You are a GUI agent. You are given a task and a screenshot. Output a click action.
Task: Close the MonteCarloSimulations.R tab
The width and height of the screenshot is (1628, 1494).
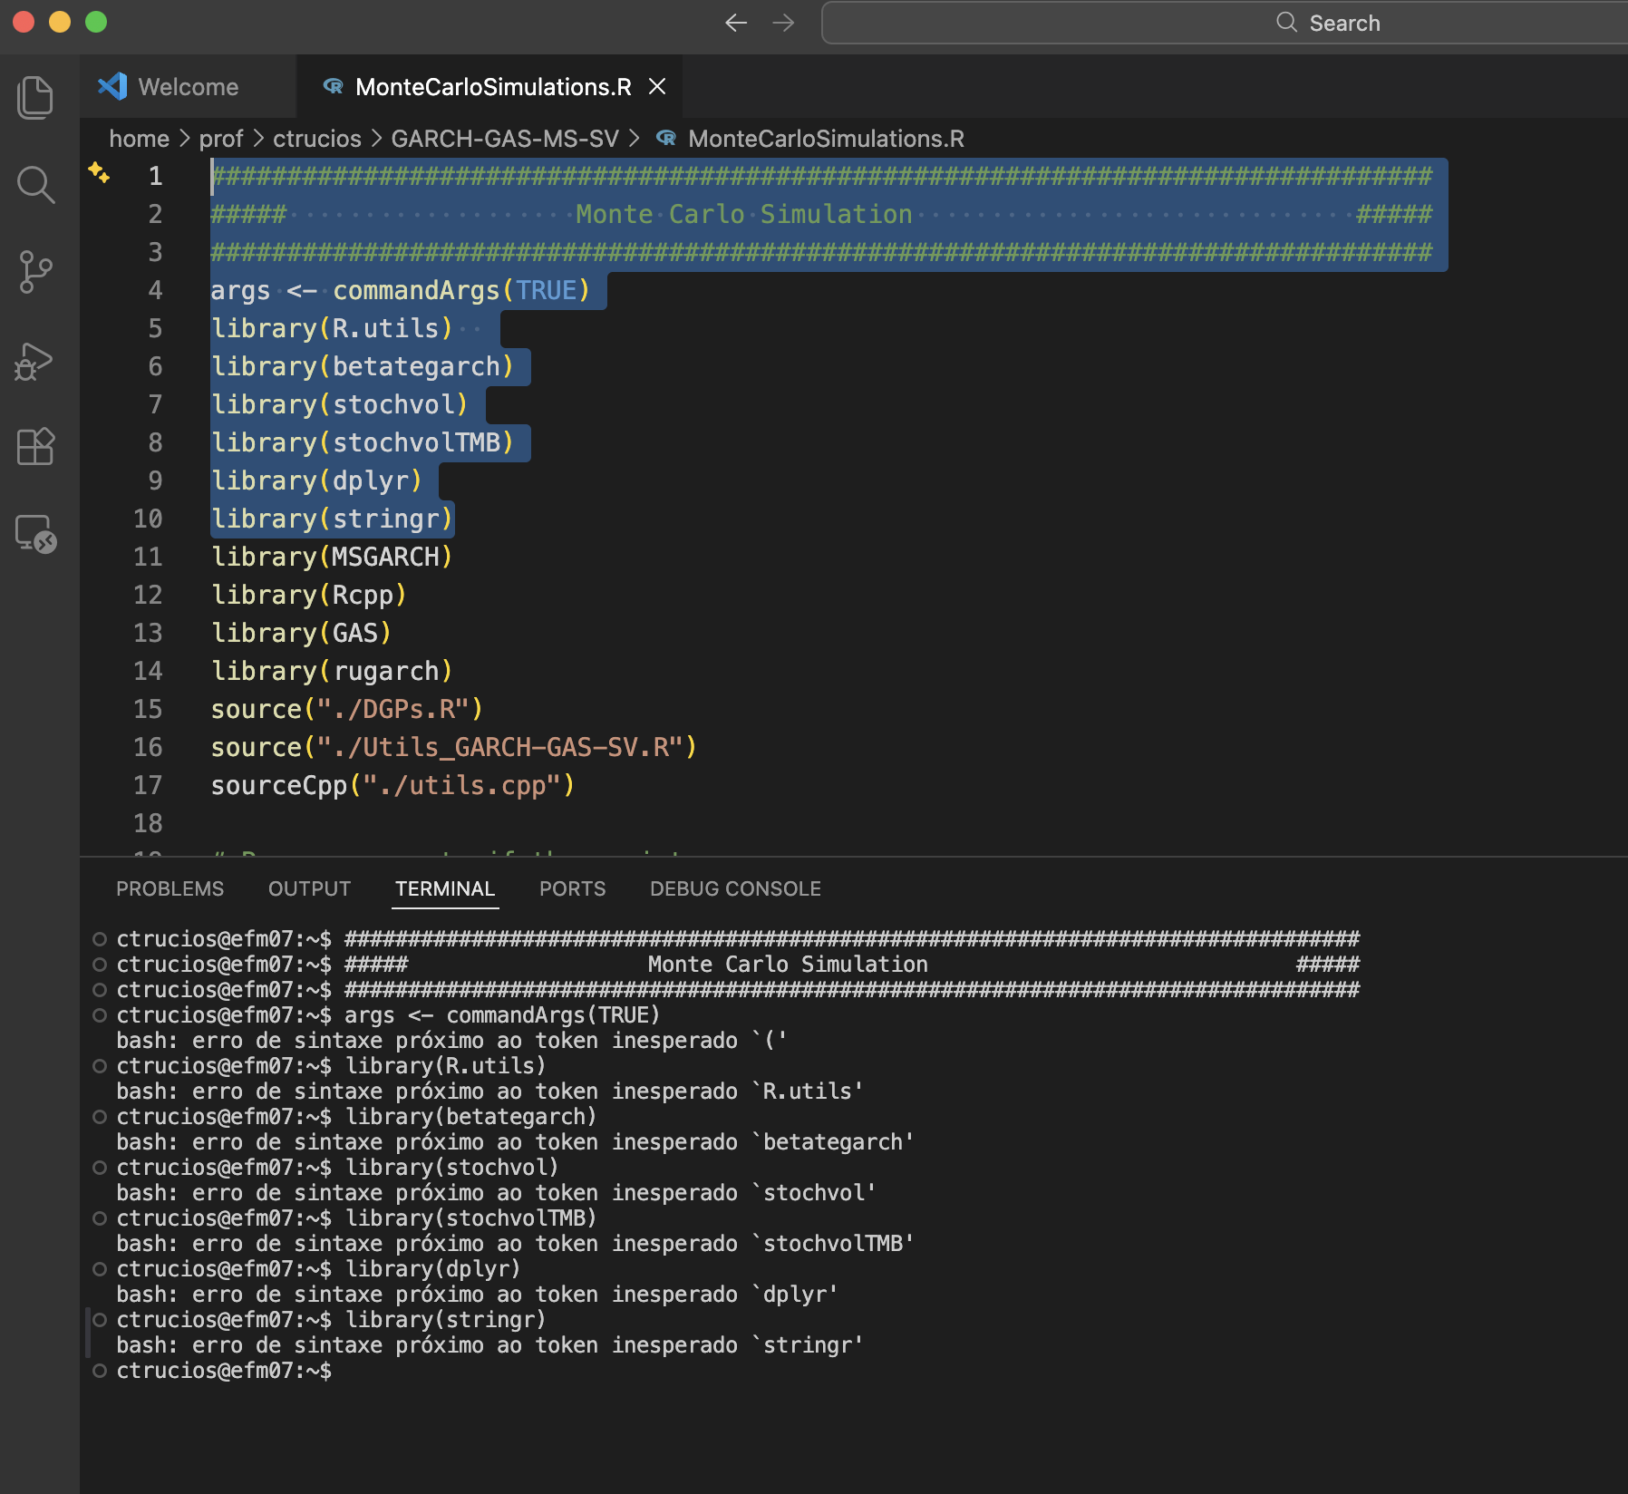(x=658, y=86)
